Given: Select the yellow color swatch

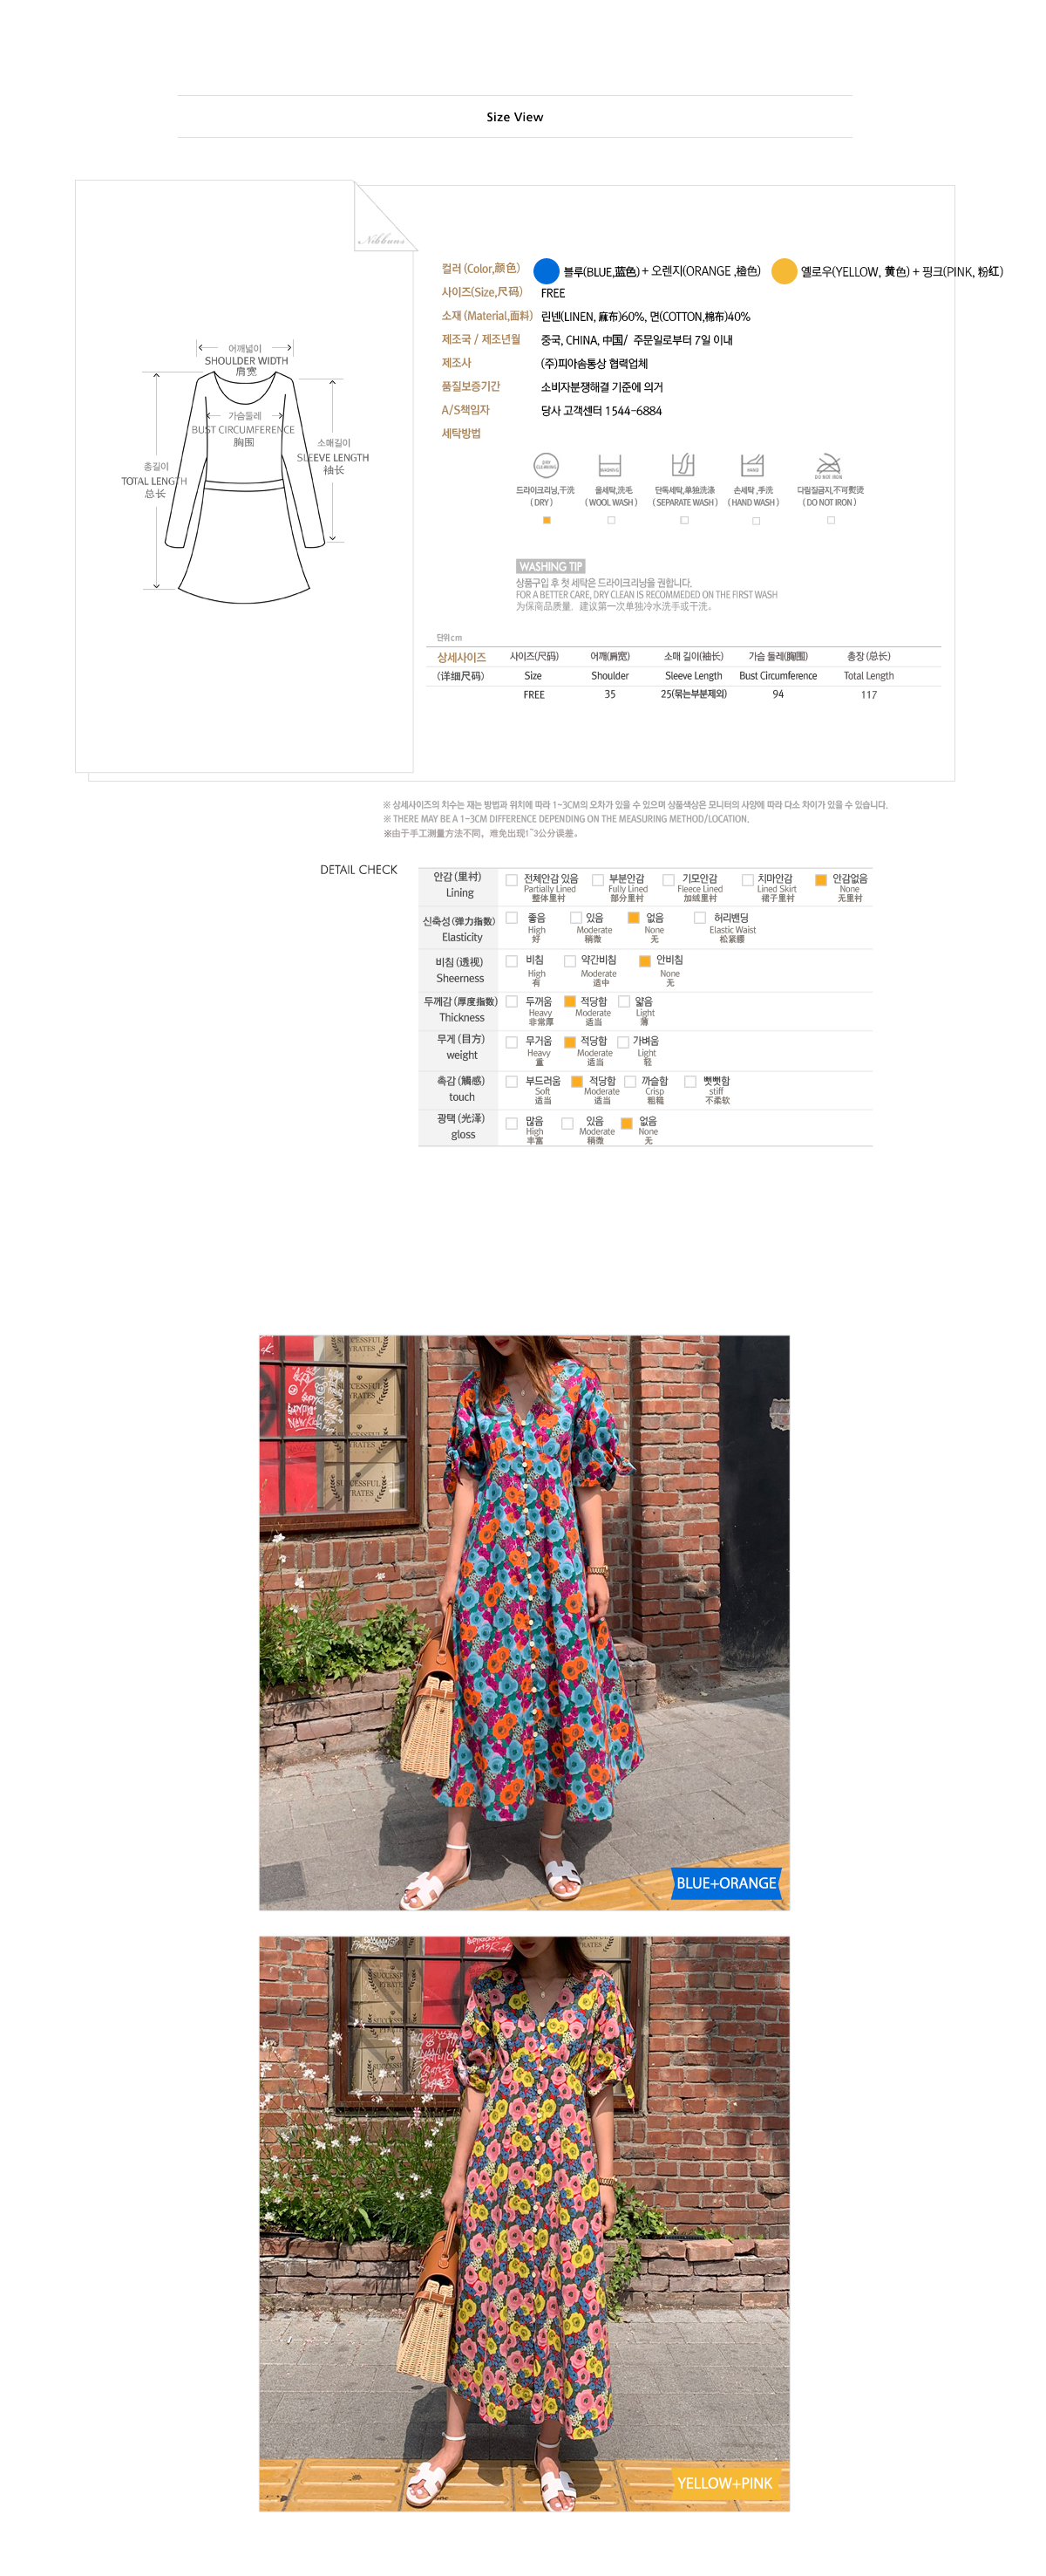Looking at the screenshot, I should tap(784, 271).
